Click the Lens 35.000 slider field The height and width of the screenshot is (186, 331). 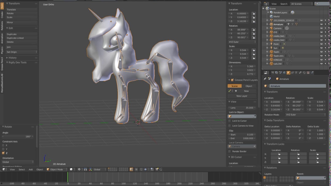(242, 108)
